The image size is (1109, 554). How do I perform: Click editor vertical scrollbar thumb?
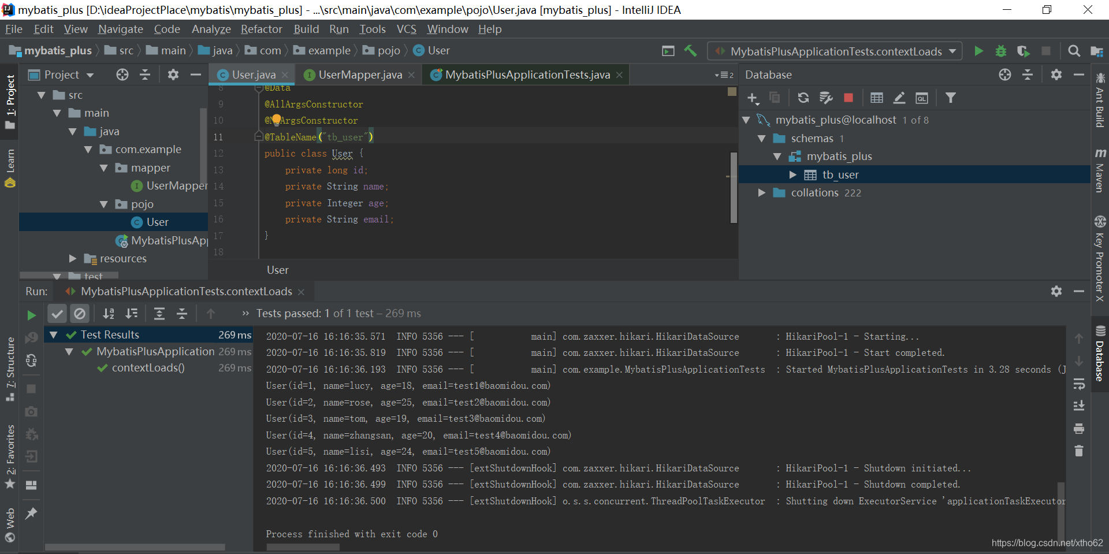(734, 187)
